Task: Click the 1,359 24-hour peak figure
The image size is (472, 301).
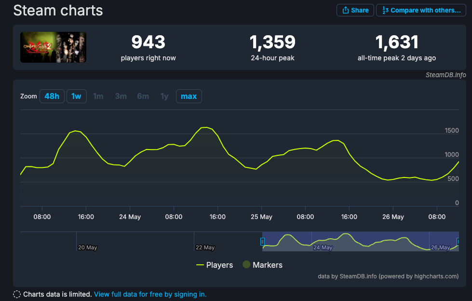Action: (x=272, y=42)
